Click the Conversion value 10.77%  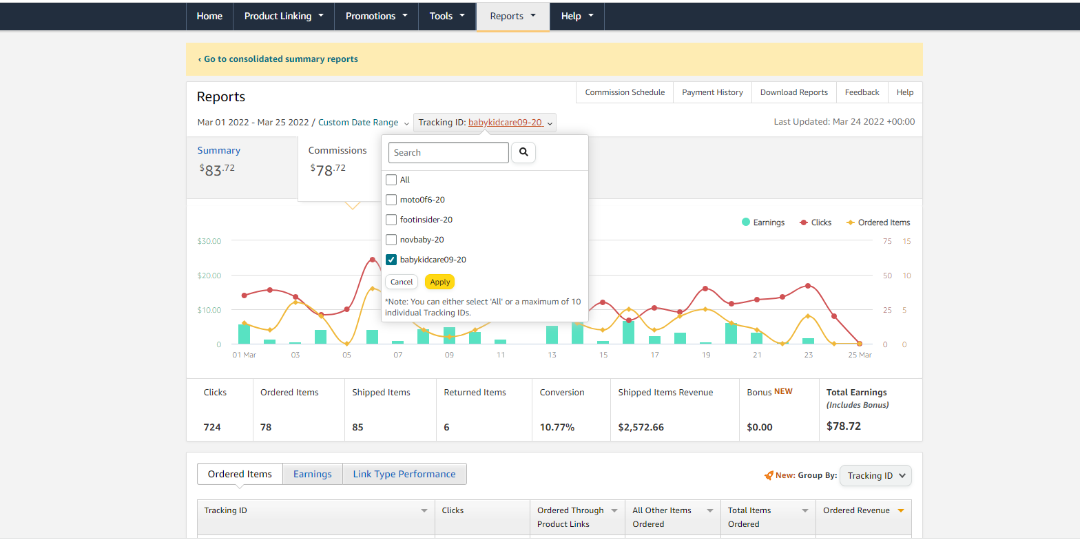click(557, 427)
